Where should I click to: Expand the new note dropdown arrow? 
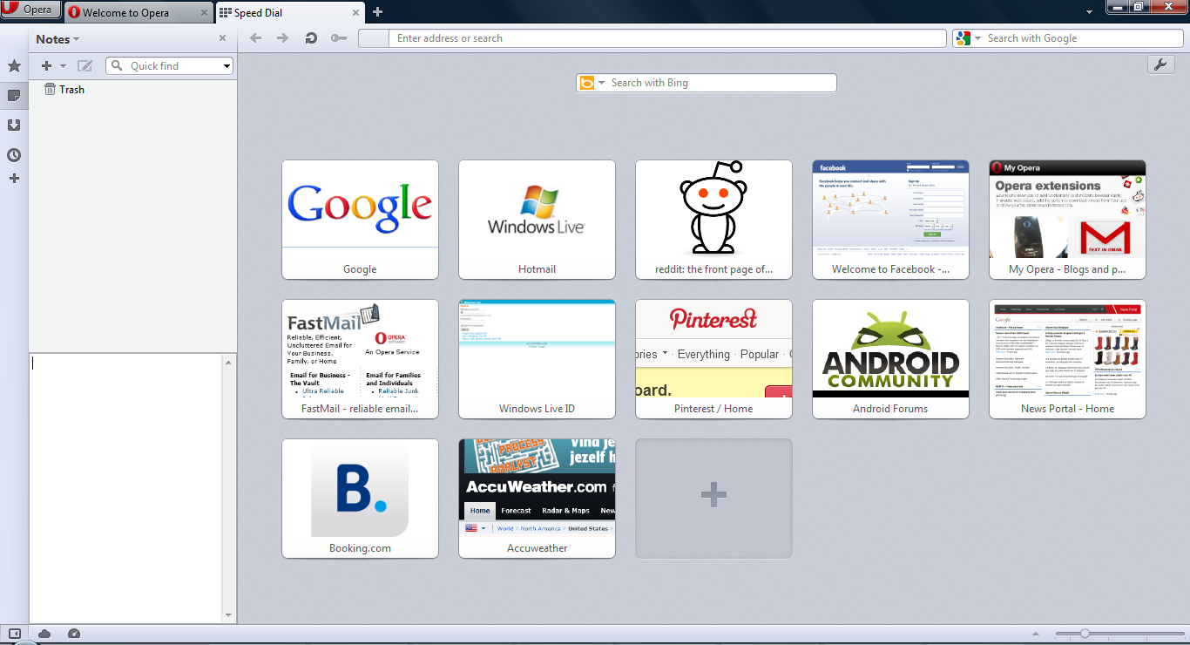(63, 66)
